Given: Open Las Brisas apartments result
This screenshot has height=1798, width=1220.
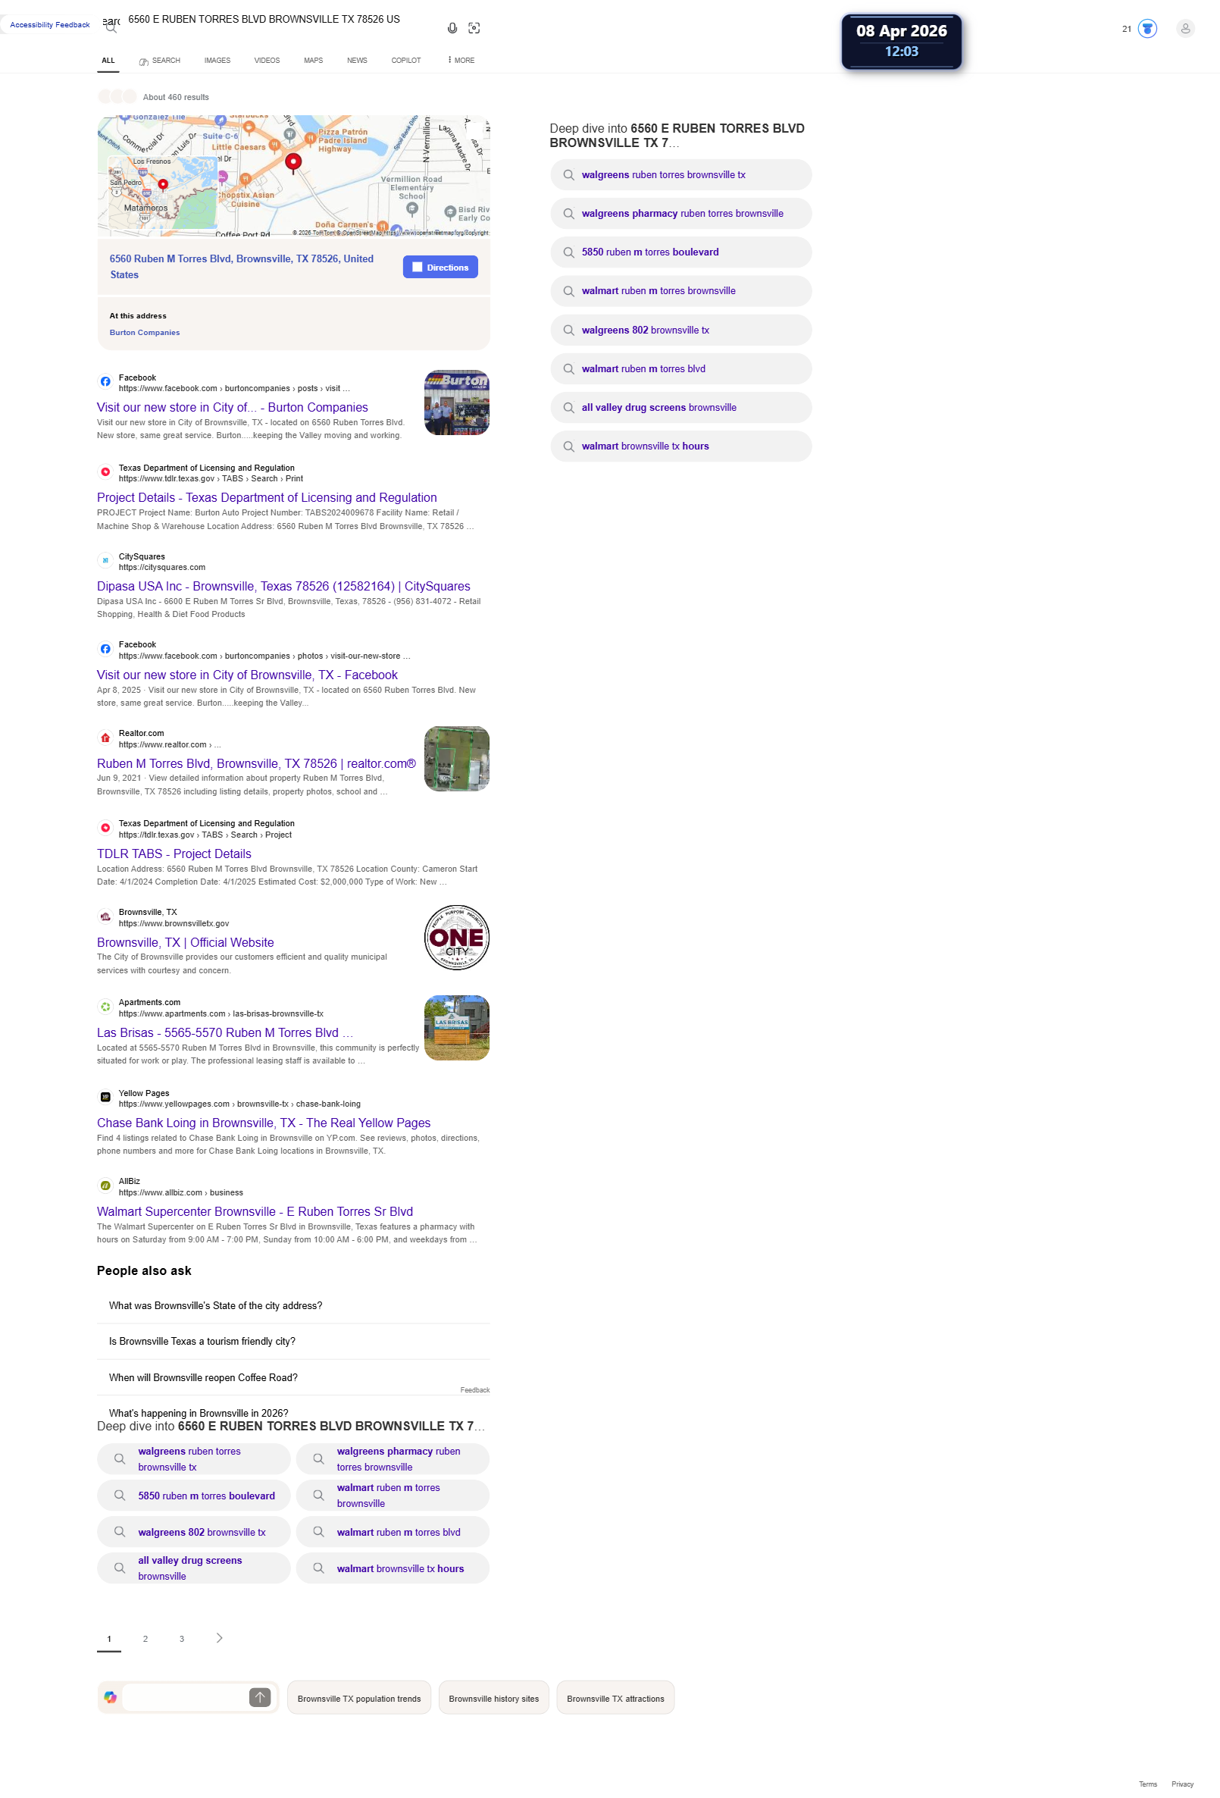Looking at the screenshot, I should click(224, 1033).
